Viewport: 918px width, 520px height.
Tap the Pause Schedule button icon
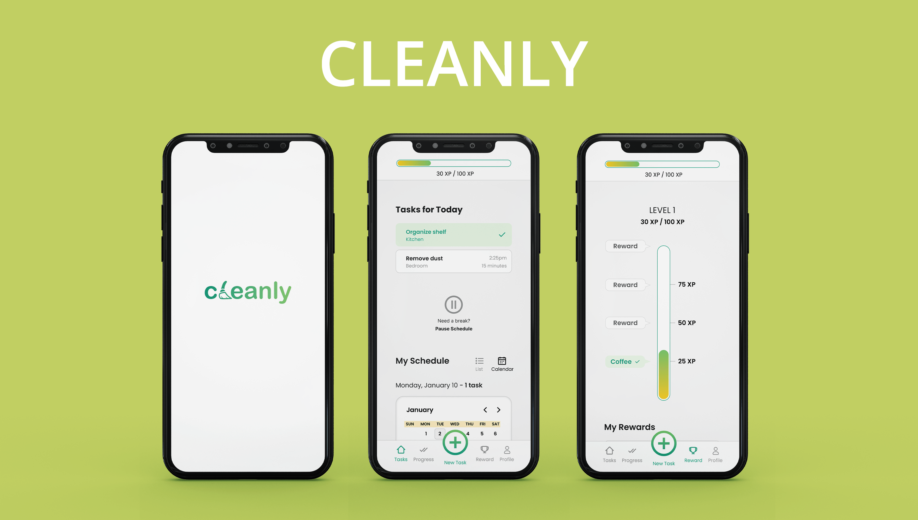coord(453,303)
